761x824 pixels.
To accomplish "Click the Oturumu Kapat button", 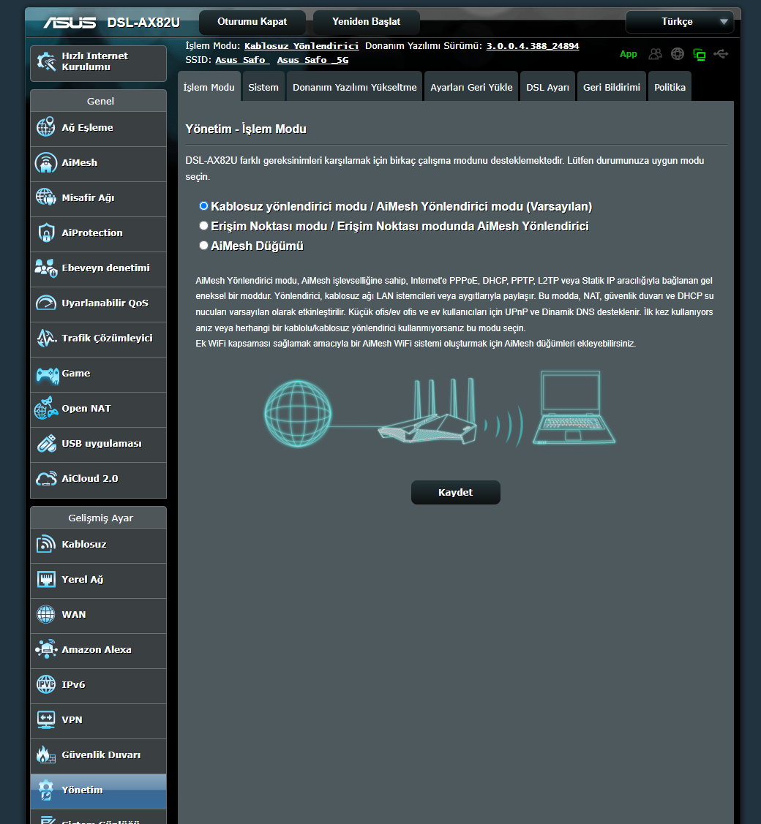I will (x=252, y=22).
